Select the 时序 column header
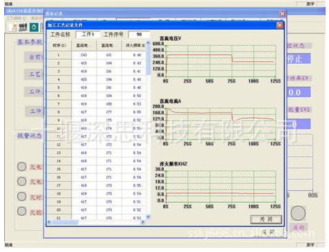 (x=59, y=45)
